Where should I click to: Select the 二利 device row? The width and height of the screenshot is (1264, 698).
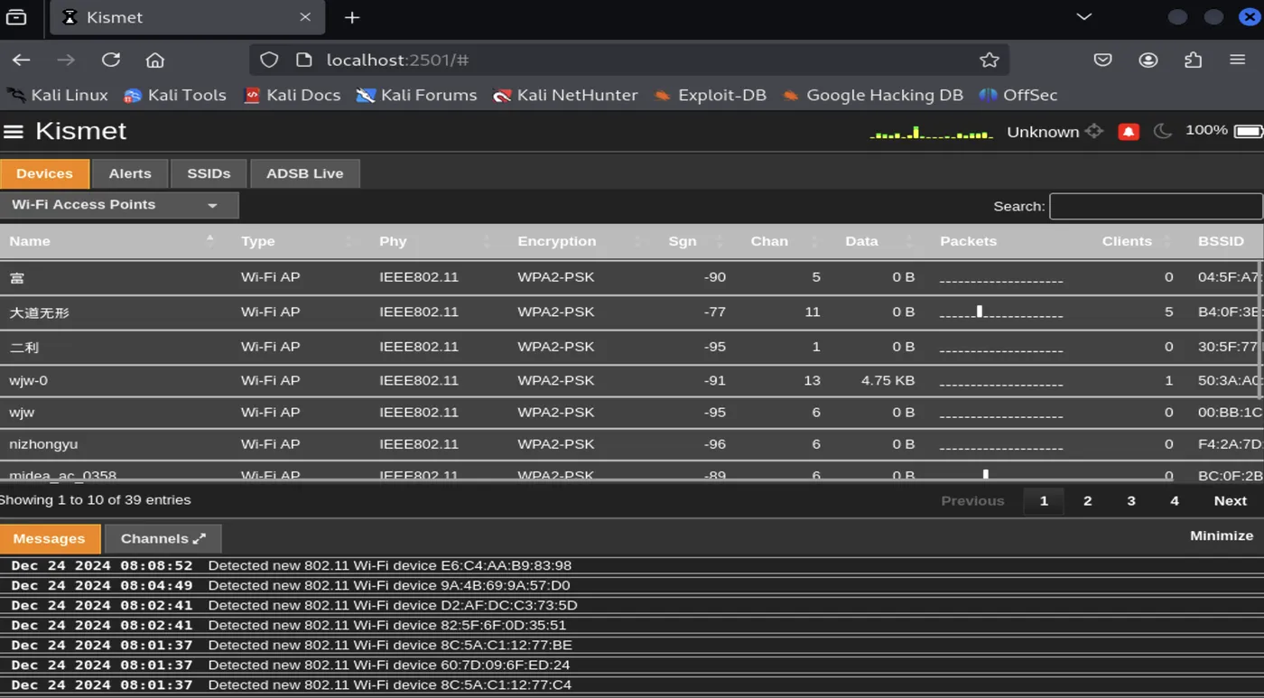click(629, 347)
